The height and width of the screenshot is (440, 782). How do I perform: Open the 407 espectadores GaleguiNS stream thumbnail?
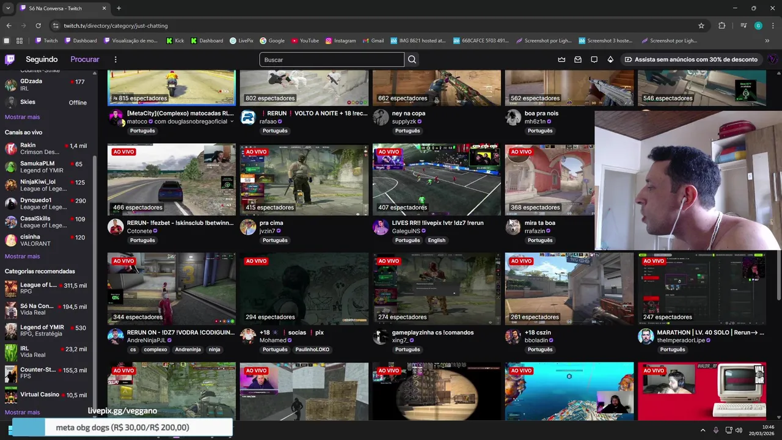(x=437, y=180)
